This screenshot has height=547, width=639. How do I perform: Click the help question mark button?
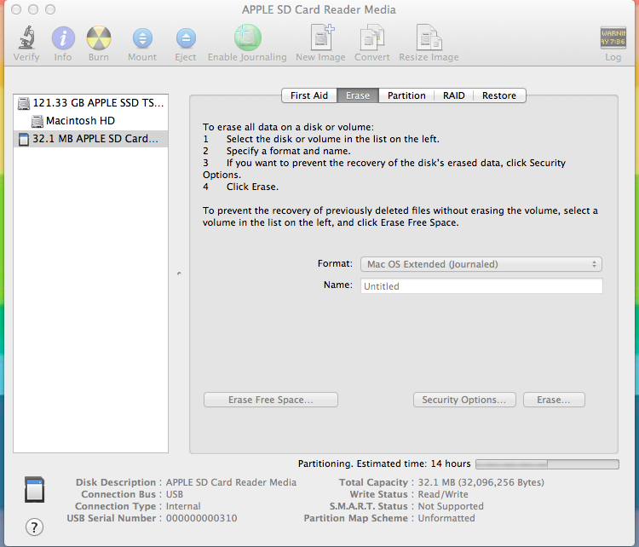pos(34,527)
